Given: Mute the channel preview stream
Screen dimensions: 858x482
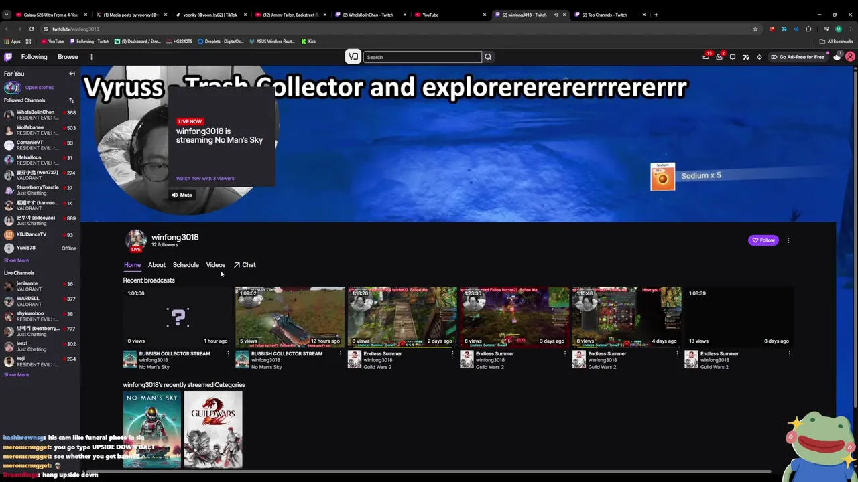Looking at the screenshot, I should click(181, 195).
